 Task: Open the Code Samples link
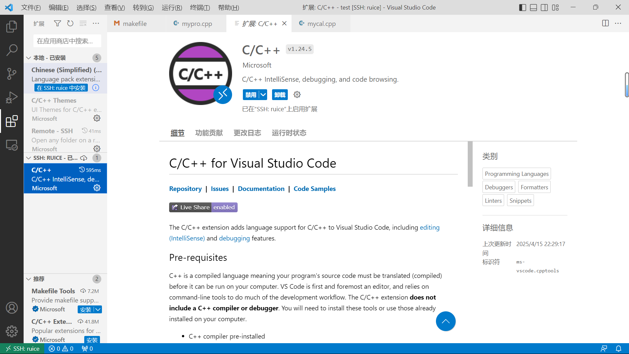pyautogui.click(x=314, y=189)
